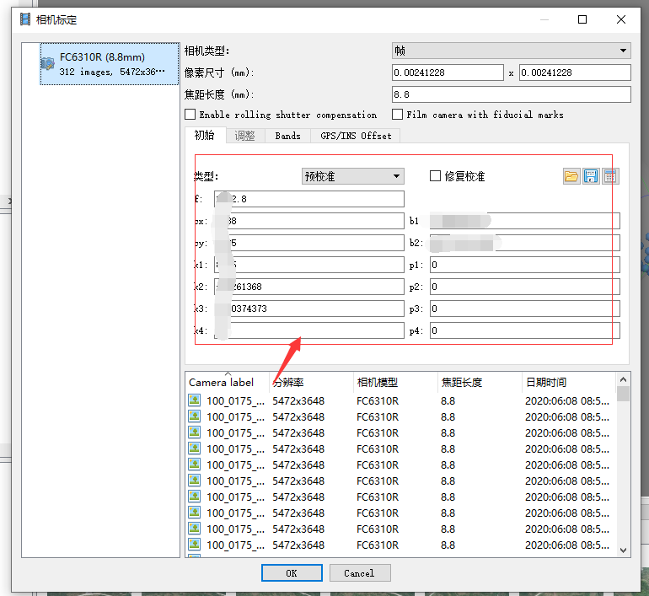Switch to the 调整 tab
The height and width of the screenshot is (596, 649).
(x=245, y=136)
